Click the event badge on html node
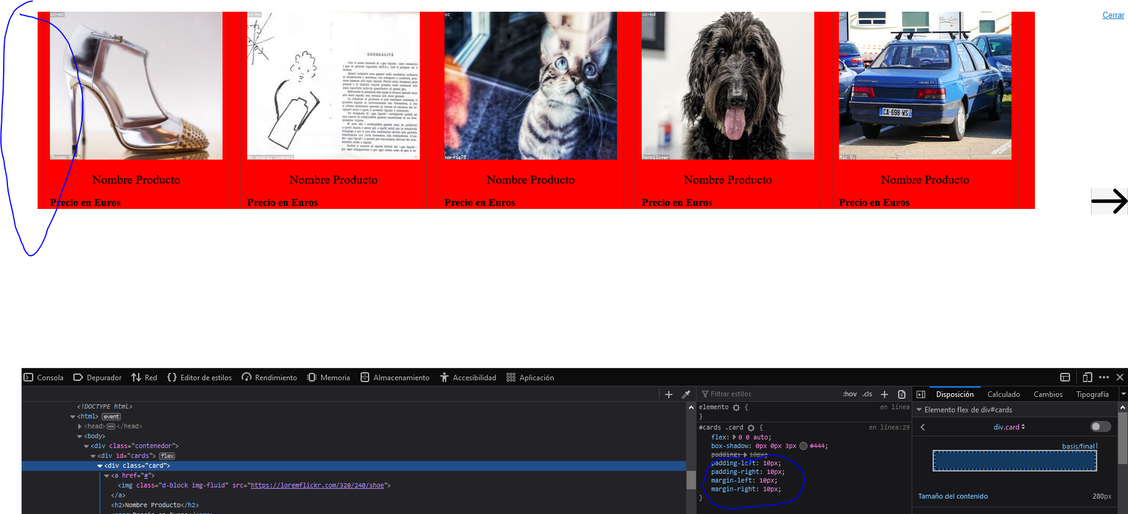The image size is (1128, 514). point(112,417)
